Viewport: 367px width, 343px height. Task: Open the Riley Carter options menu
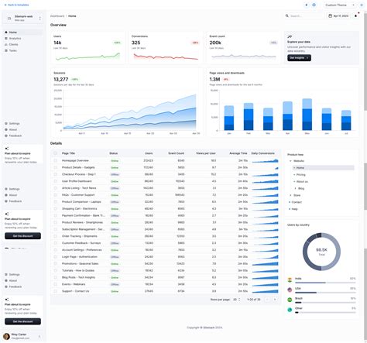tap(39, 336)
